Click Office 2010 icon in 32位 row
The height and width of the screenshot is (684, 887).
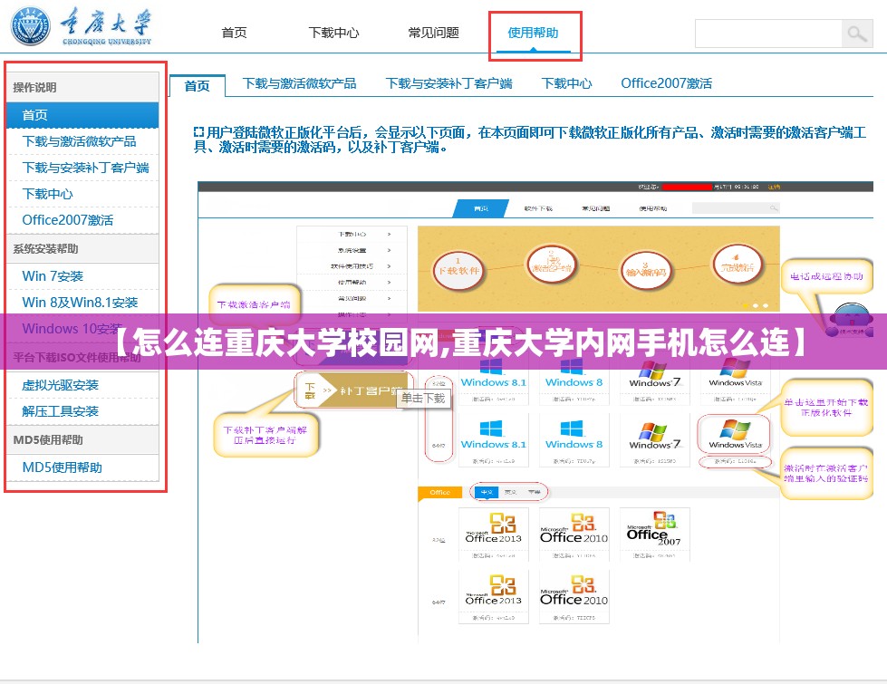pos(574,528)
